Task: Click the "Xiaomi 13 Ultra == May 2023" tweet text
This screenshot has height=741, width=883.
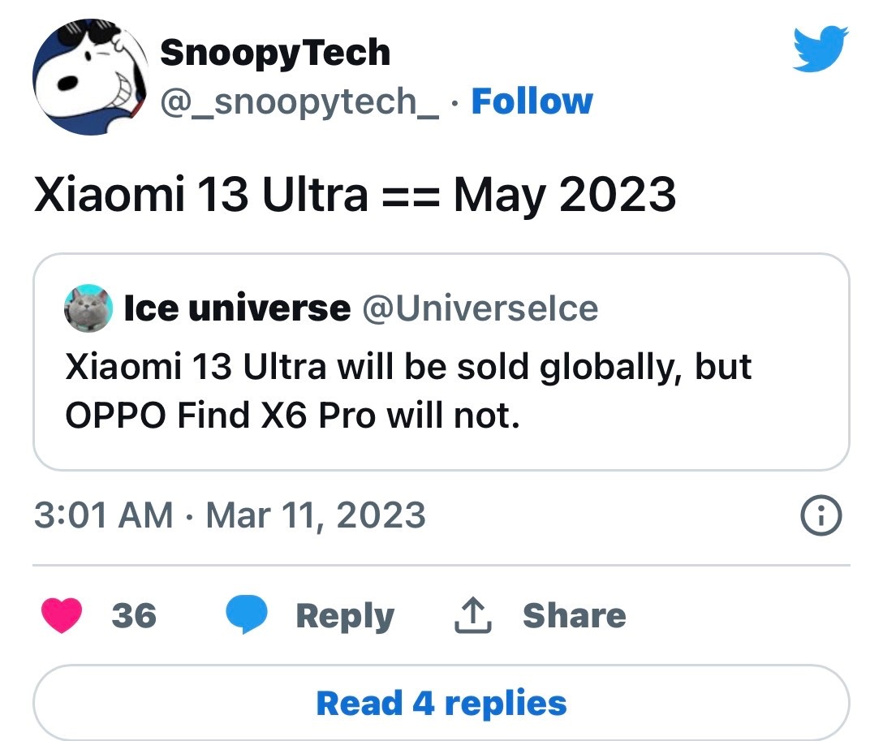Action: click(355, 196)
